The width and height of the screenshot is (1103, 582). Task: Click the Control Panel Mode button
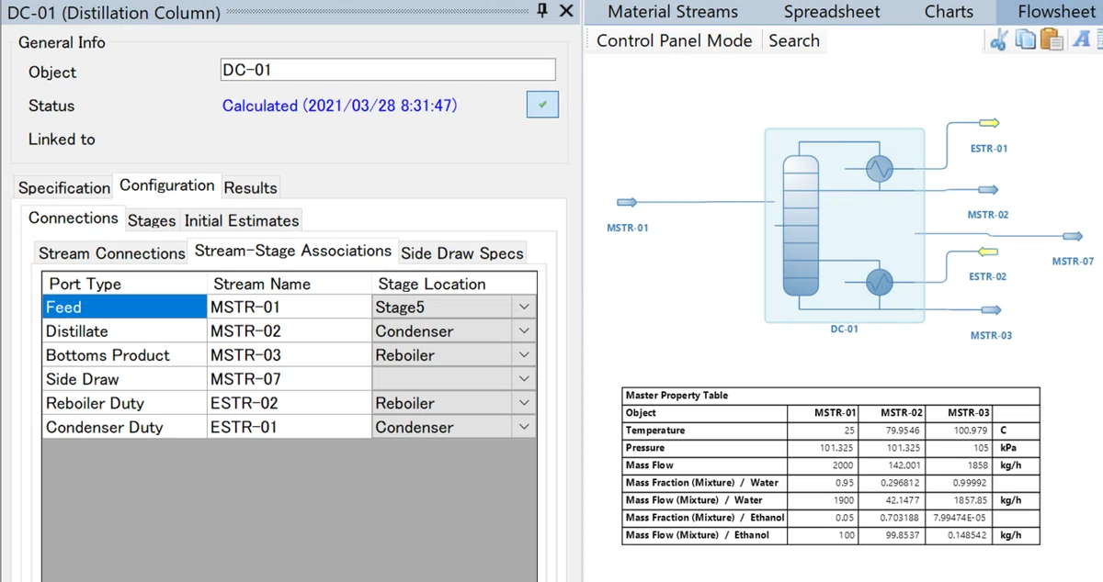674,40
